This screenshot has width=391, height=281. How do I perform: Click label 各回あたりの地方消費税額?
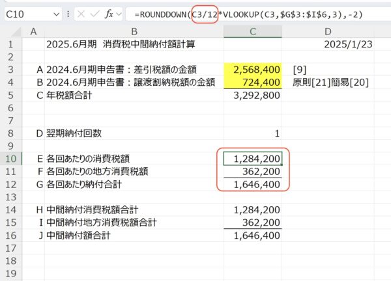(x=97, y=172)
